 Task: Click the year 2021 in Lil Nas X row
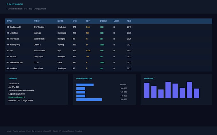129,45
